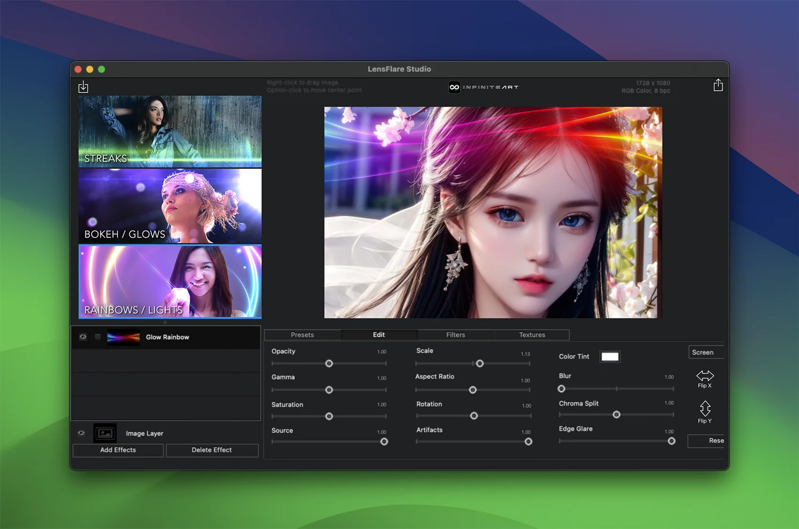Screen dimensions: 799x529
Task: Click the Blur slider handle
Action: pyautogui.click(x=561, y=389)
